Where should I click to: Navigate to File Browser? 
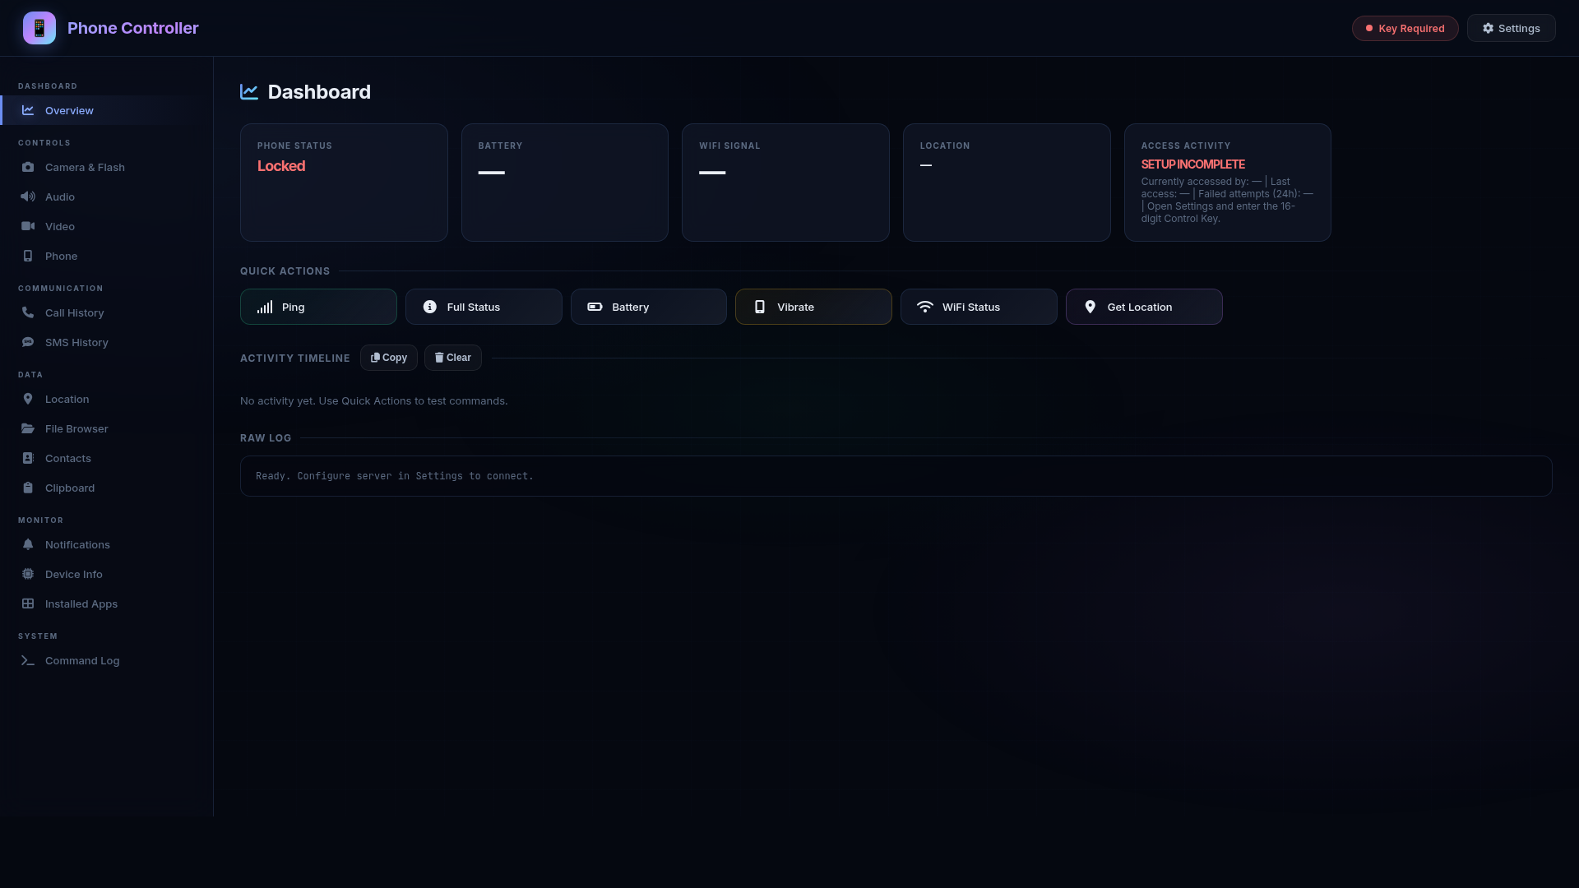point(107,428)
